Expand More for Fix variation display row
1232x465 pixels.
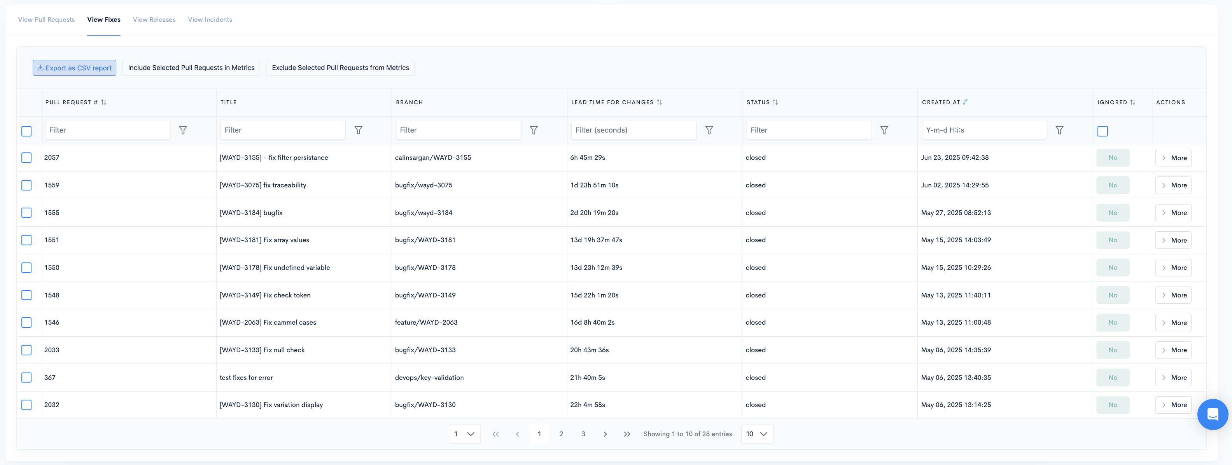(1173, 405)
